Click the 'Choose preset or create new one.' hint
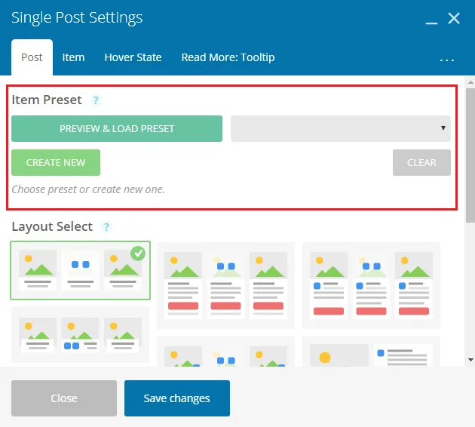The height and width of the screenshot is (427, 475). pyautogui.click(x=88, y=189)
